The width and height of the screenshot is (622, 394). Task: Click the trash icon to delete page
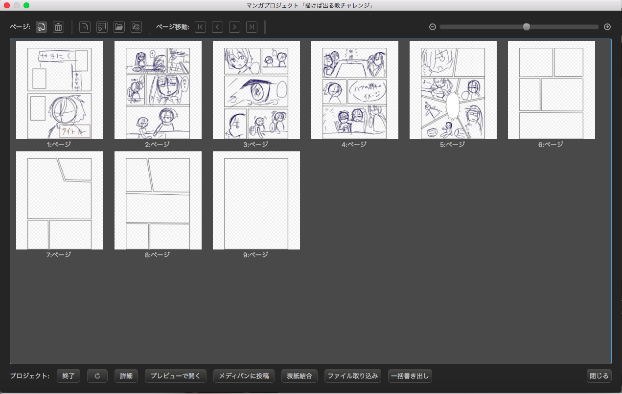[58, 27]
